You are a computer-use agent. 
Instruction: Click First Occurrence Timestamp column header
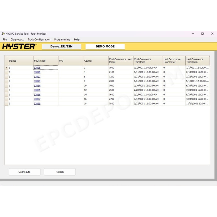(148, 61)
